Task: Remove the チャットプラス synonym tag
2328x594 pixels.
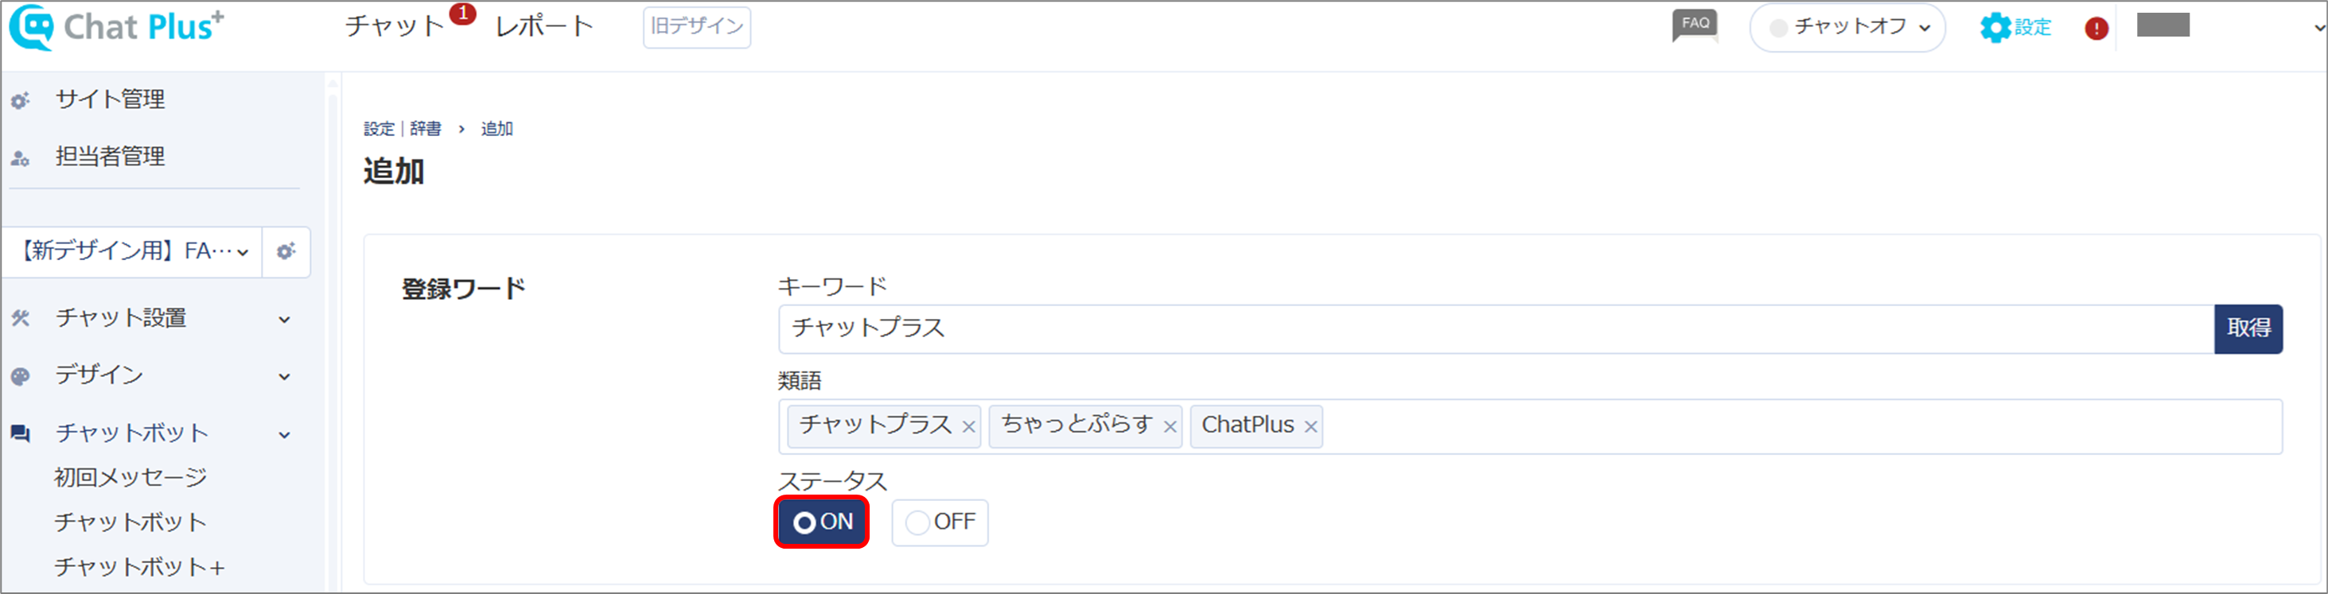Action: (969, 427)
